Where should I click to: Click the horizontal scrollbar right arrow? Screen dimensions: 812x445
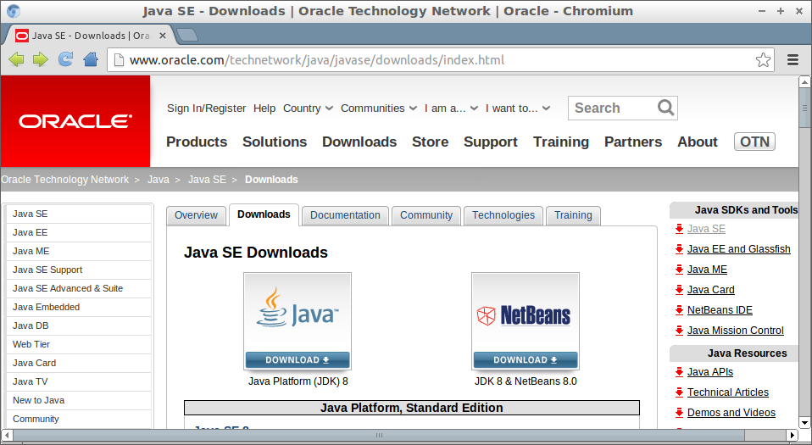point(793,435)
